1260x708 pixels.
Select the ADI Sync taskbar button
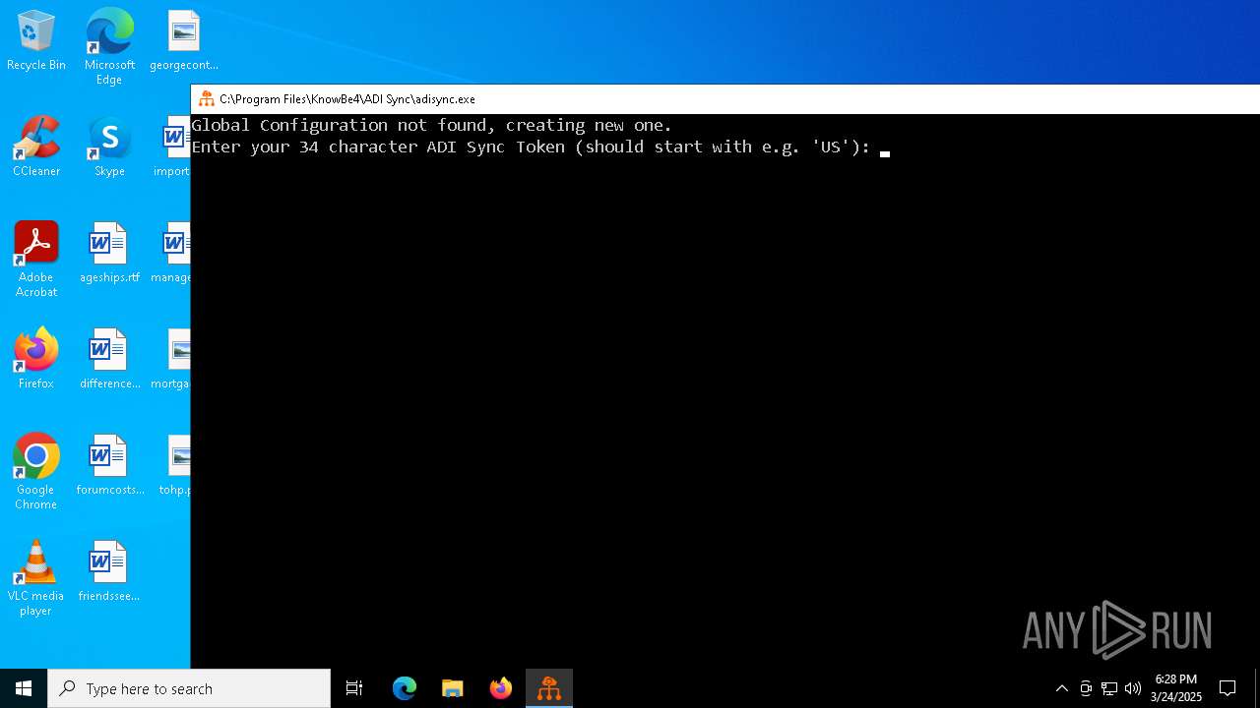coord(549,688)
